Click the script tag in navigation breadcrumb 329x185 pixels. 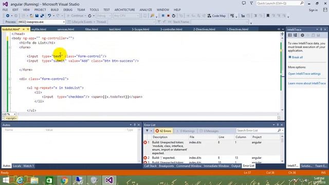point(11,118)
